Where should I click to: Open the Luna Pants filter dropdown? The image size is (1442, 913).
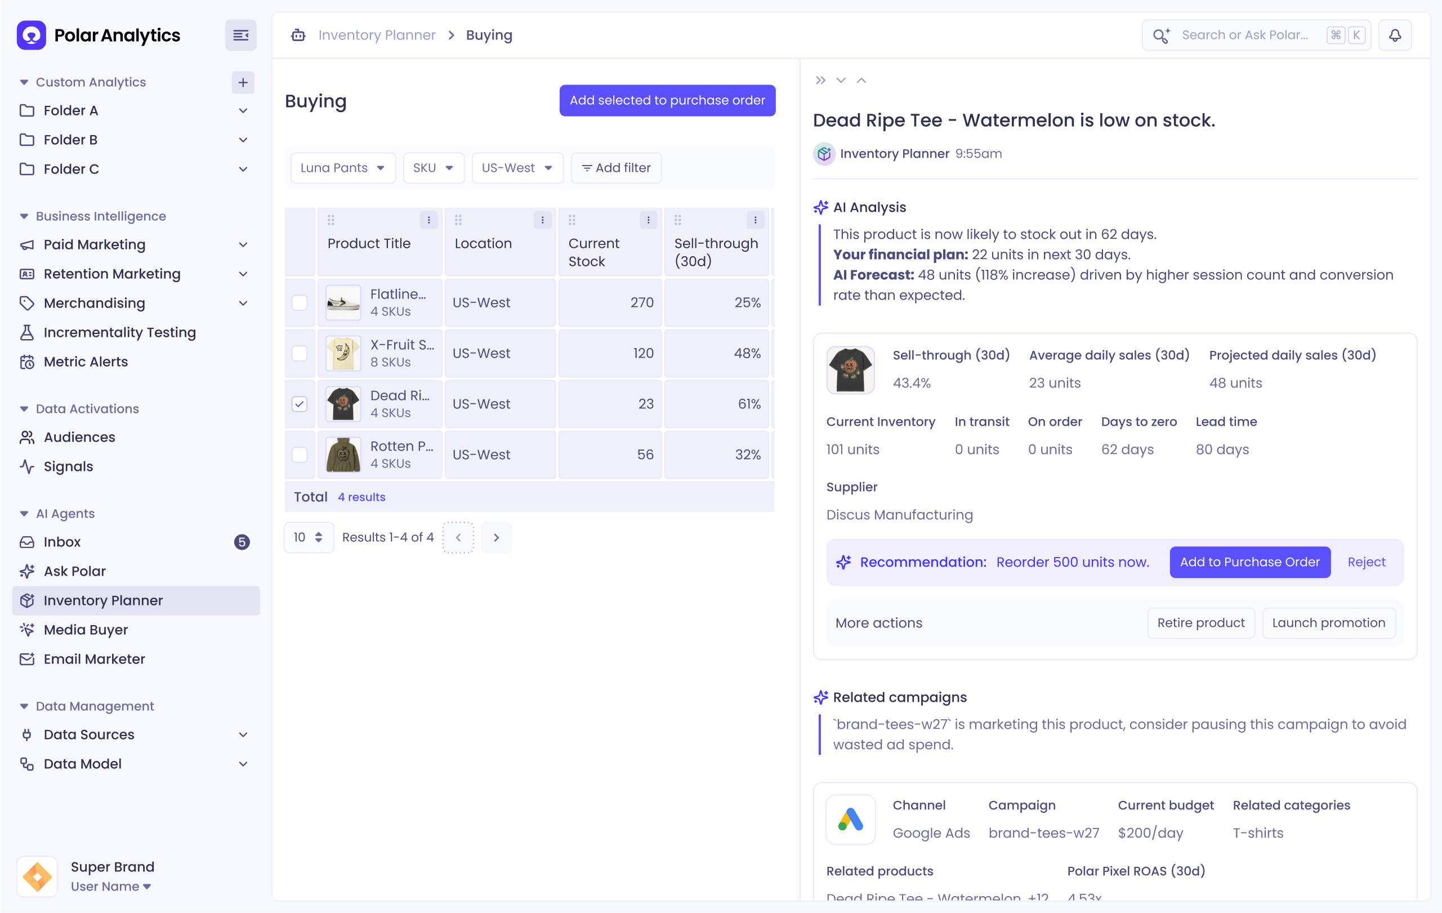tap(343, 168)
